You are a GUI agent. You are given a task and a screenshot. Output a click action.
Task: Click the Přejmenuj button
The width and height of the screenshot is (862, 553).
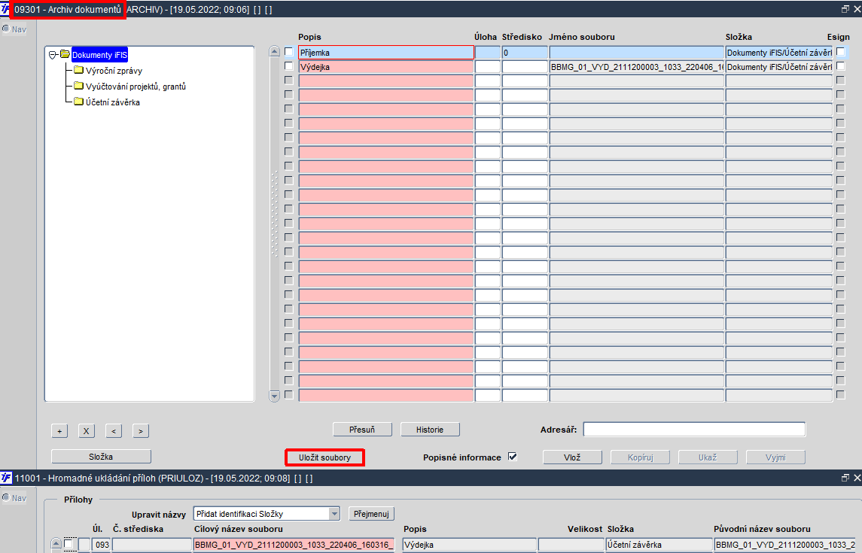coord(372,514)
